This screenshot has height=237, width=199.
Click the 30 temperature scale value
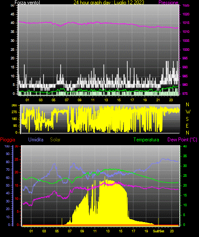click(185, 166)
